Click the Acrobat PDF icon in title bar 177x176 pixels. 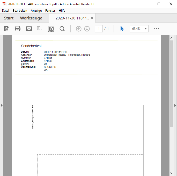(4, 4)
